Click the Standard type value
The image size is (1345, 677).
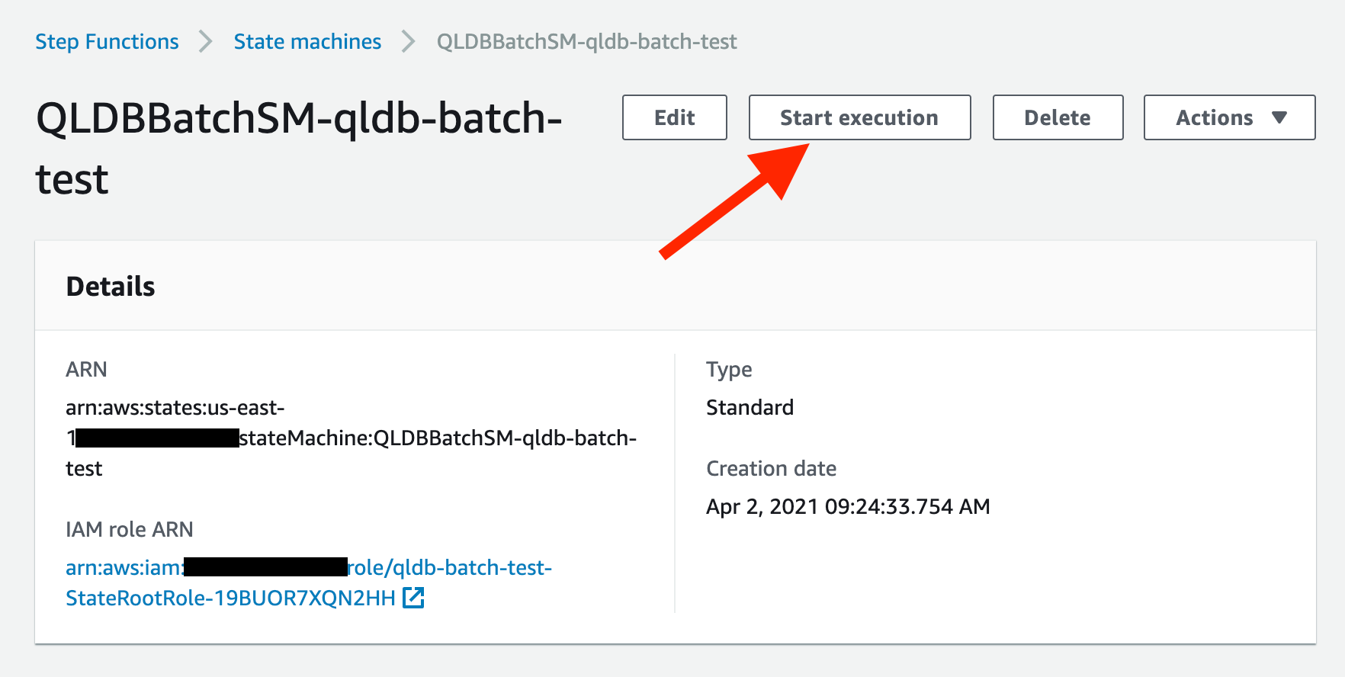point(750,407)
